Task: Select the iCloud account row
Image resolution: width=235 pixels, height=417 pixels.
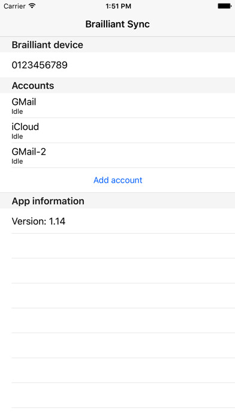Action: 117,131
